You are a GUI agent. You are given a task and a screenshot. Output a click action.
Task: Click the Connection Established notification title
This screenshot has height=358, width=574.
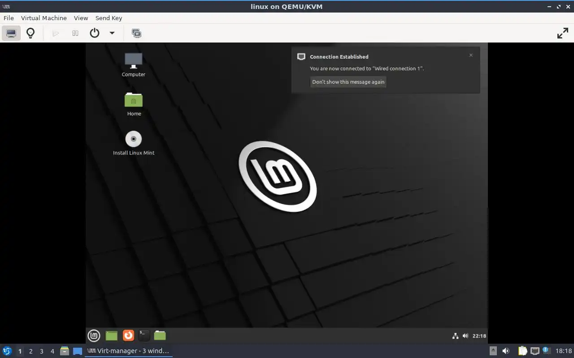(339, 57)
